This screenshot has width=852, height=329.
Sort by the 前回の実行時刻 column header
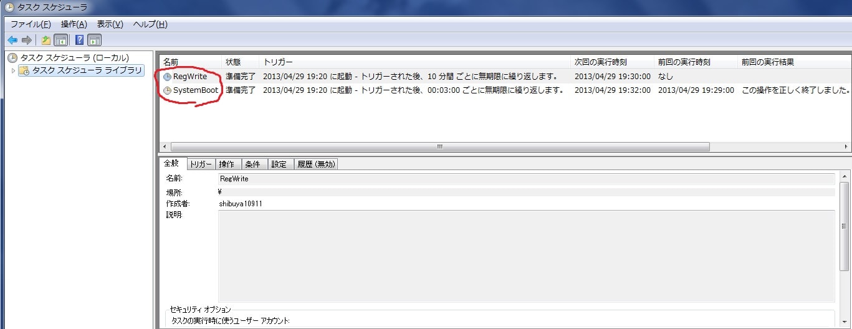pyautogui.click(x=696, y=62)
